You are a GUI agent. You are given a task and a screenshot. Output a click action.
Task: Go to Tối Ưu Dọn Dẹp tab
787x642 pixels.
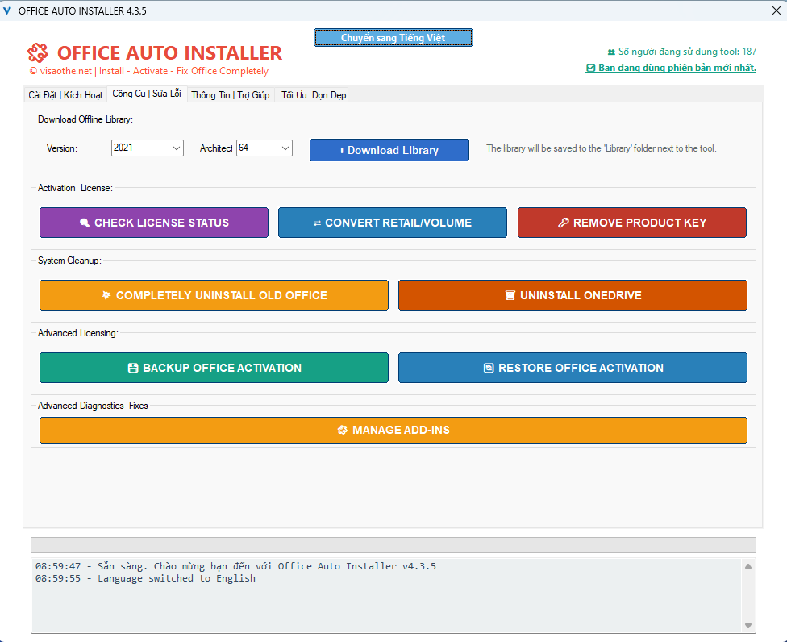314,95
